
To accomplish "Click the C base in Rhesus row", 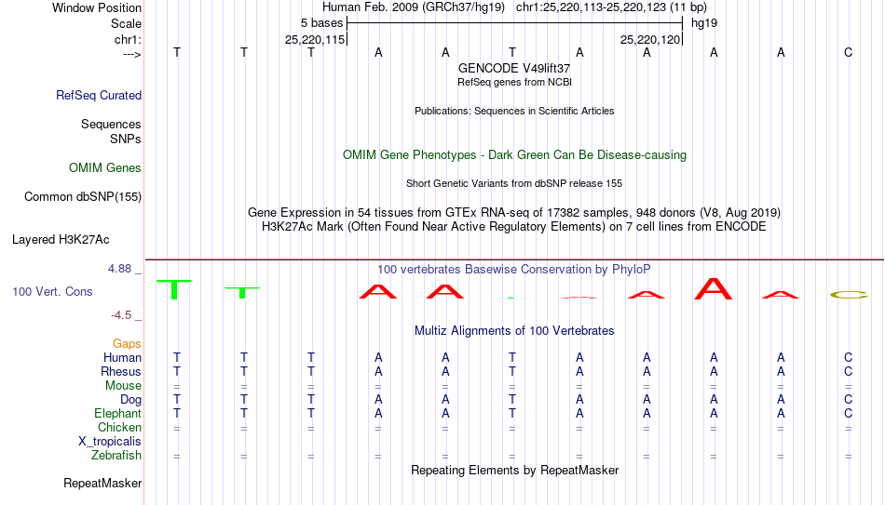I will [849, 372].
